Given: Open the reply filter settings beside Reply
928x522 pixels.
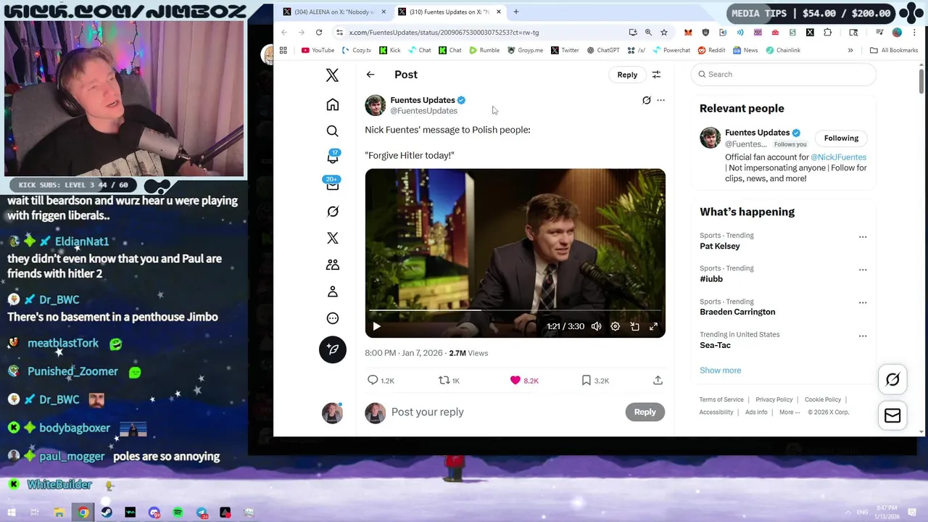Looking at the screenshot, I should pos(656,75).
